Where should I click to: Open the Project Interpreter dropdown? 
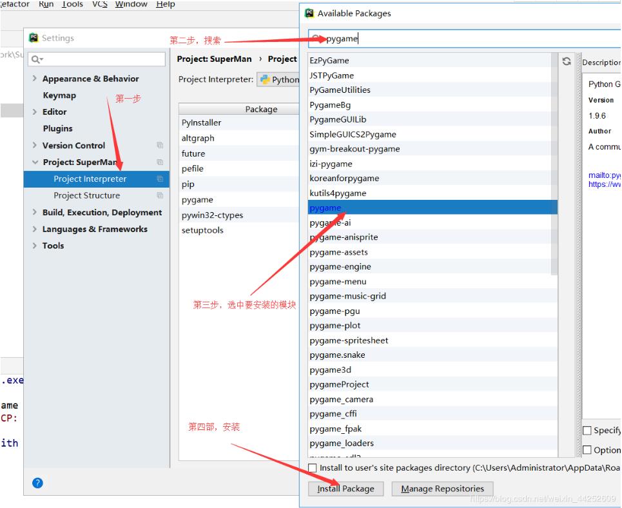click(278, 79)
